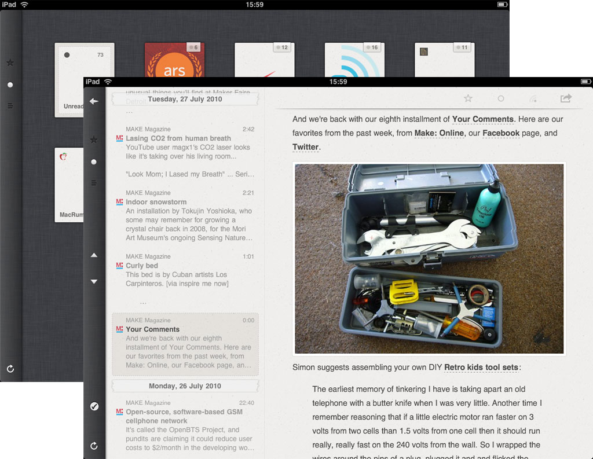Open Ars Technica feed card
Viewport: 593px width, 459px height.
[x=174, y=60]
